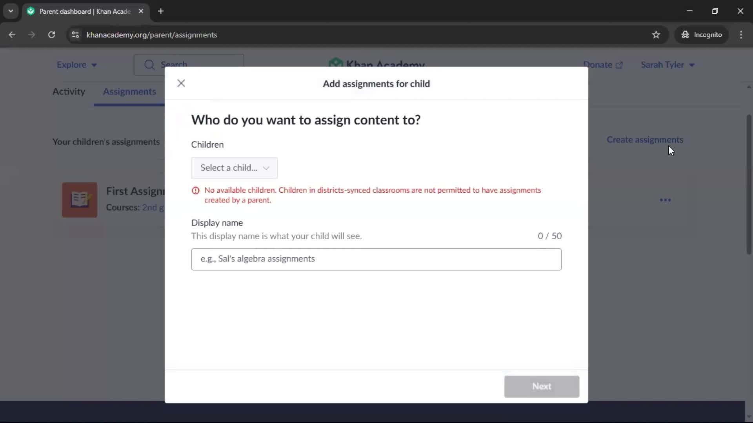Click the "Display name" label

217,223
